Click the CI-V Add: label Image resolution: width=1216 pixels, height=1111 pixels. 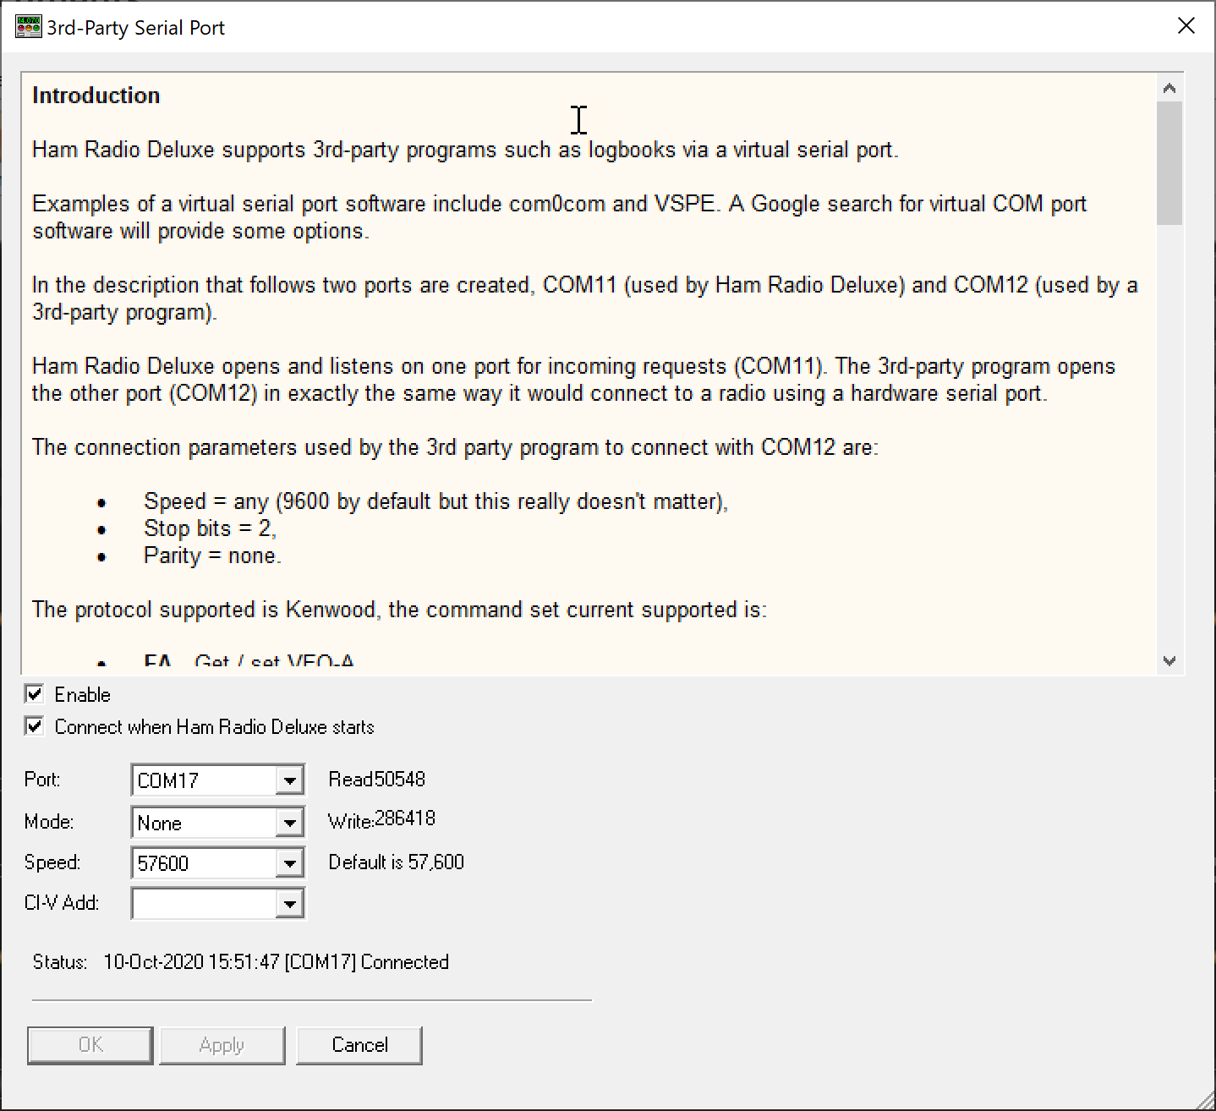pos(62,902)
